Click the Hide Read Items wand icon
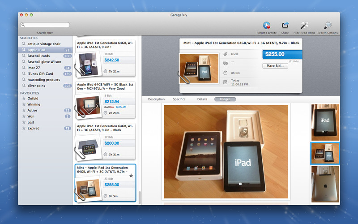The image size is (358, 224). (x=304, y=25)
